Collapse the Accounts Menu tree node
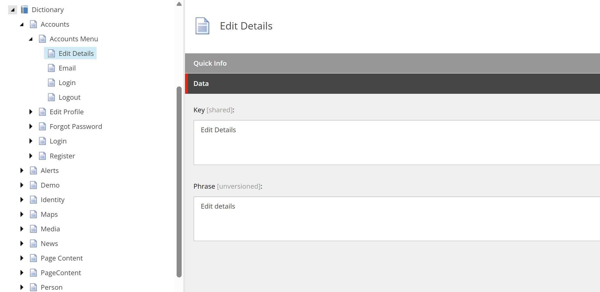 pos(31,39)
